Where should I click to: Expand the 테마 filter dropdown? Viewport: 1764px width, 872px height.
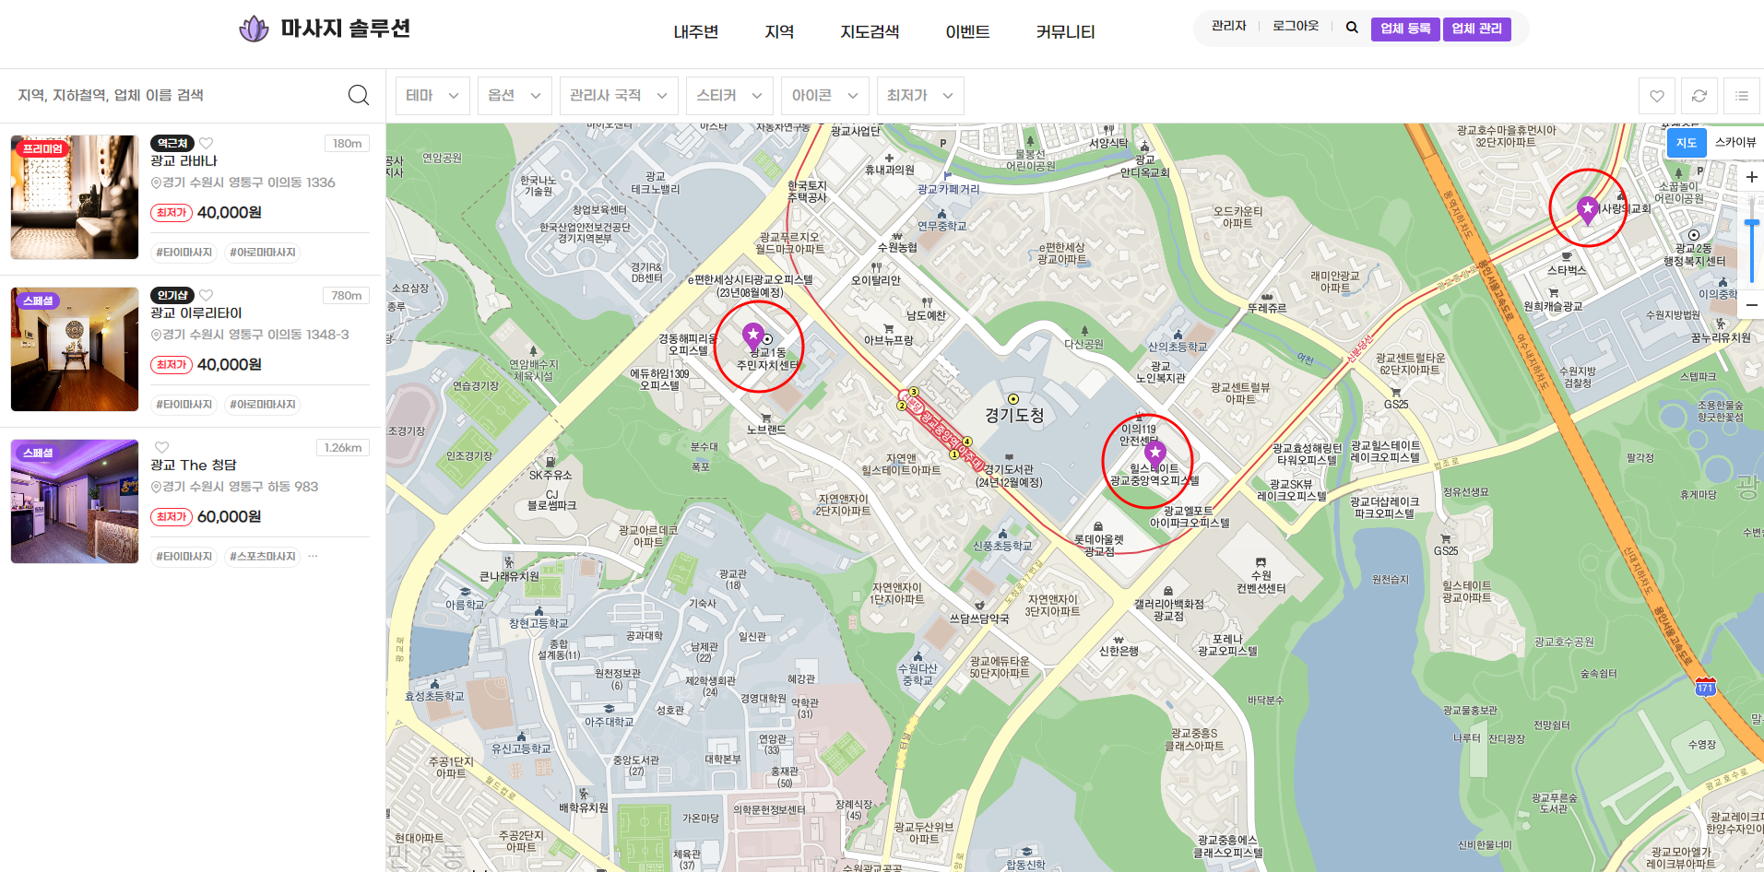[432, 96]
